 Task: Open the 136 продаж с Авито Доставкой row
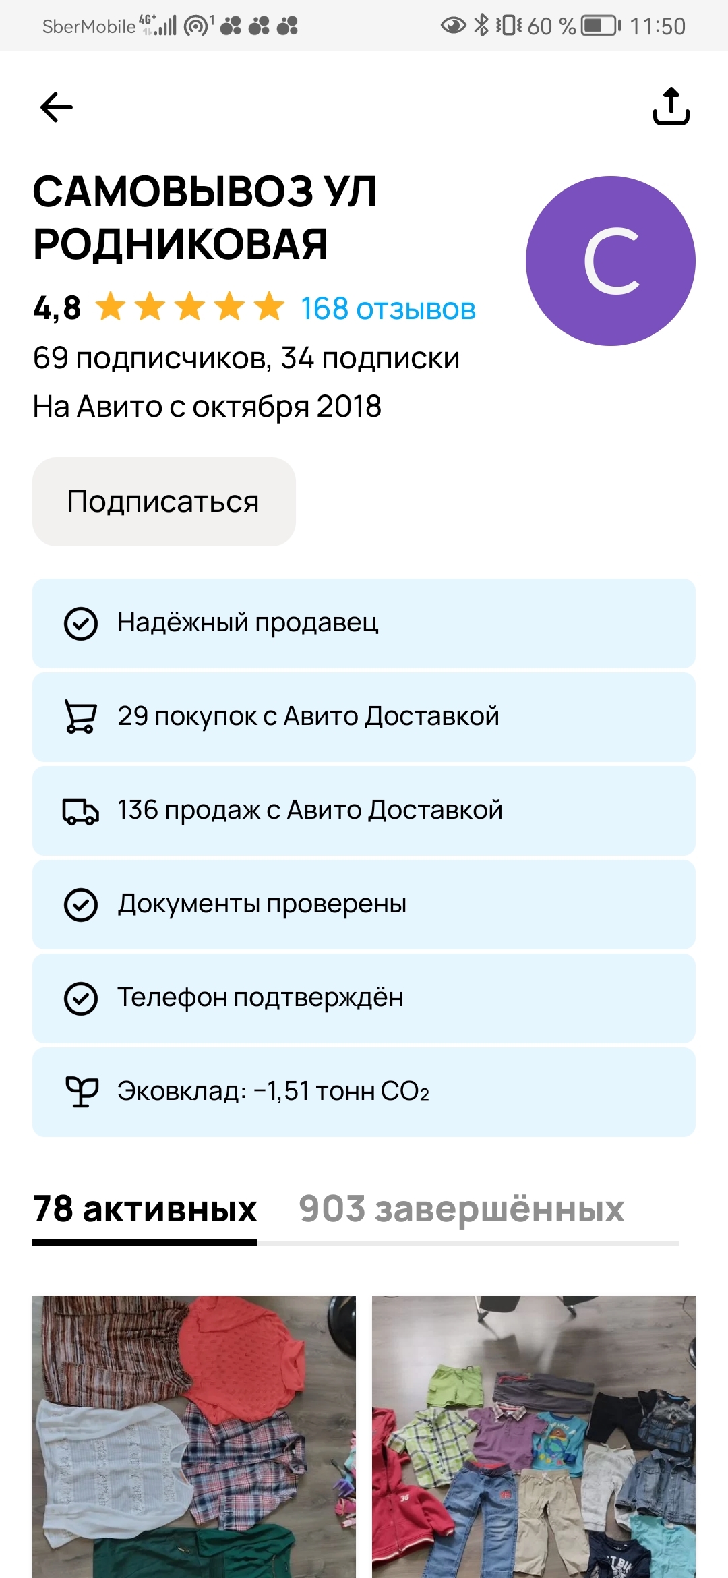364,811
